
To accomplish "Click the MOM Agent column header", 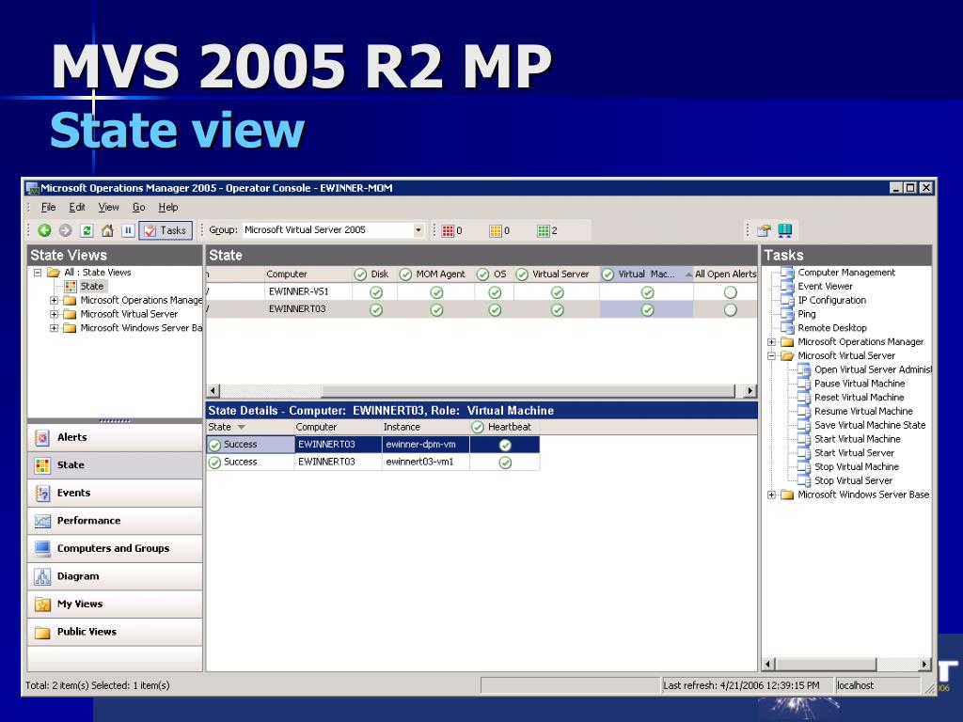I will 436,275.
